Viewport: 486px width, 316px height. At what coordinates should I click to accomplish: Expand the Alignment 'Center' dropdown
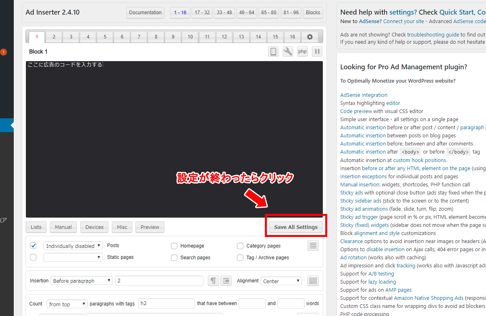click(x=281, y=281)
